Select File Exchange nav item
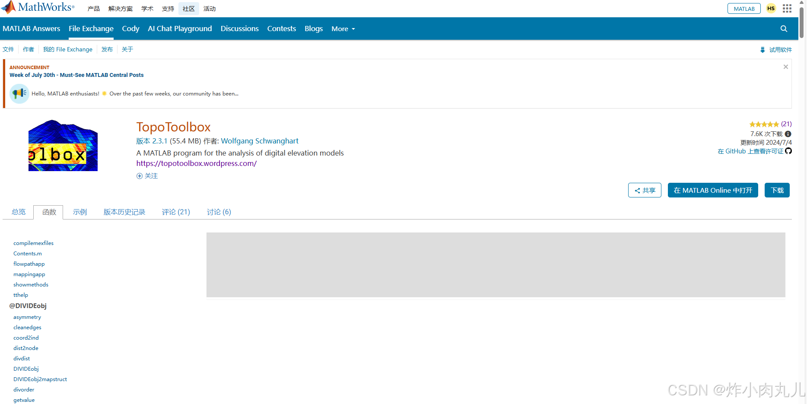The width and height of the screenshot is (807, 404). pyautogui.click(x=91, y=29)
